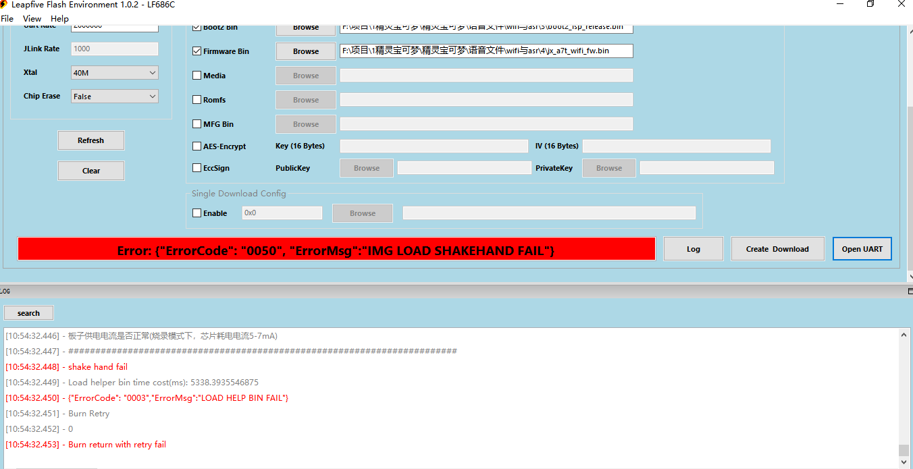This screenshot has width=913, height=469.
Task: Open the Xtal frequency dropdown
Action: point(153,72)
